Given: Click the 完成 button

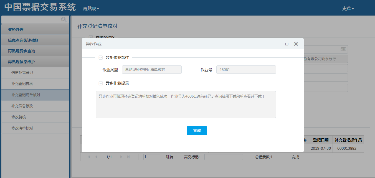Looking at the screenshot, I should click(197, 131).
